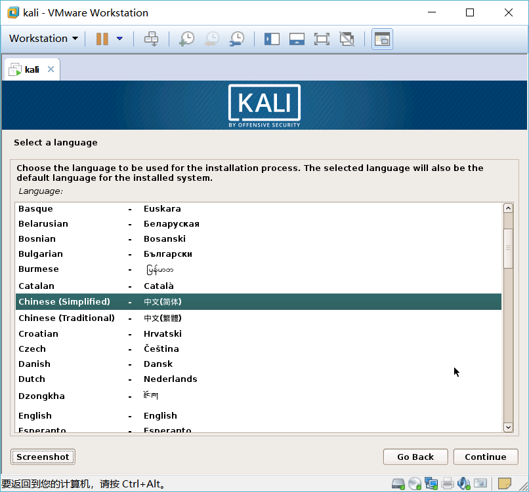Maximize the VMware Workstation window
The image size is (529, 492).
click(470, 13)
